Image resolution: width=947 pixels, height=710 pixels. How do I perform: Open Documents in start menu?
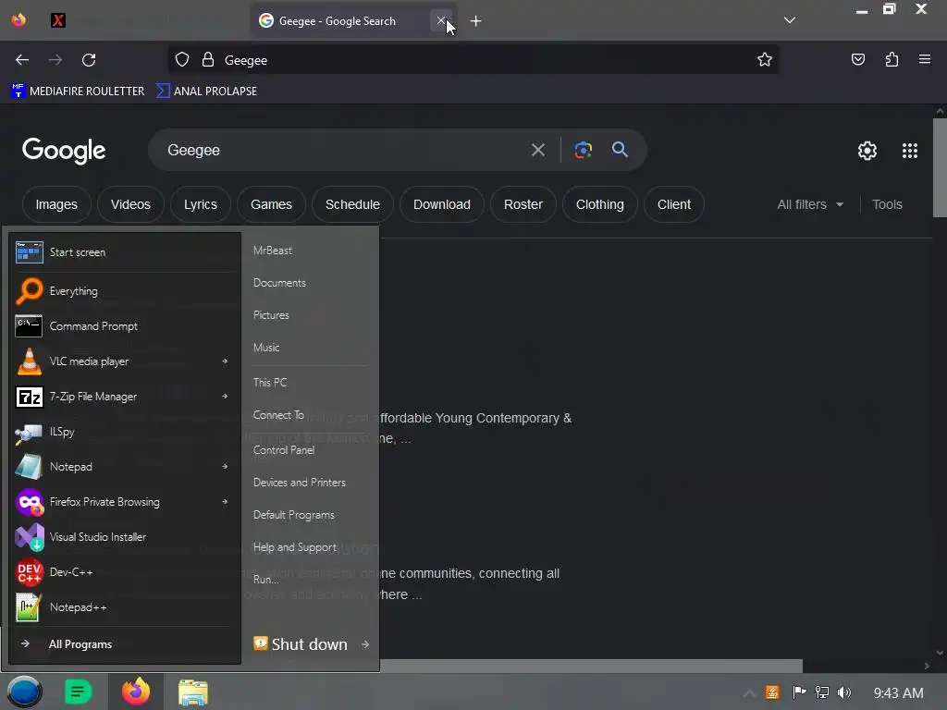point(279,283)
